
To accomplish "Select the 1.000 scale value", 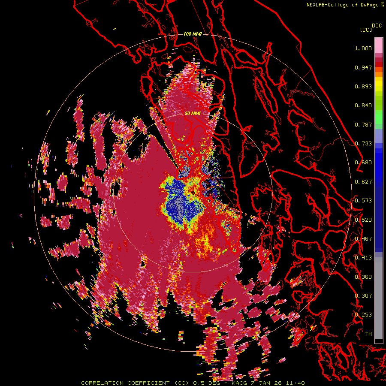I will pyautogui.click(x=363, y=48).
